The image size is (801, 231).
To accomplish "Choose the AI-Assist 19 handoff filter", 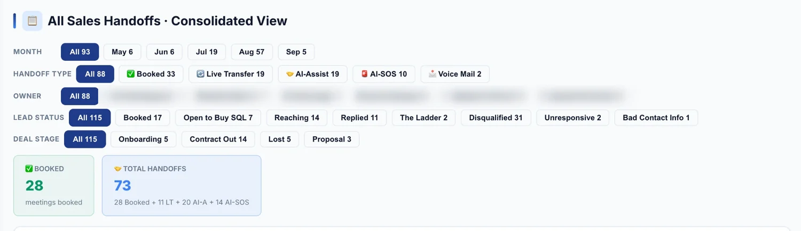I will [x=312, y=74].
